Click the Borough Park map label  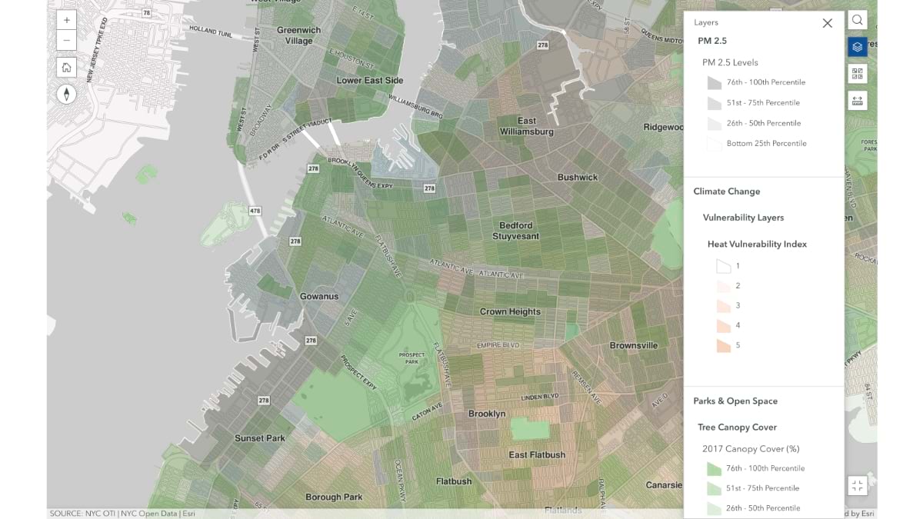(334, 497)
